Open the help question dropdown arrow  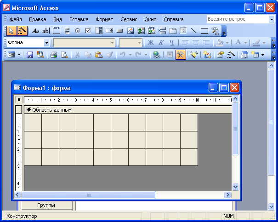[272, 19]
